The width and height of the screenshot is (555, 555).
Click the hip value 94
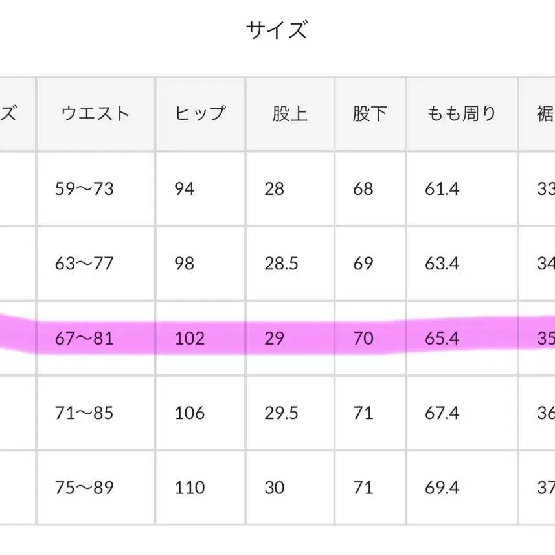[185, 188]
